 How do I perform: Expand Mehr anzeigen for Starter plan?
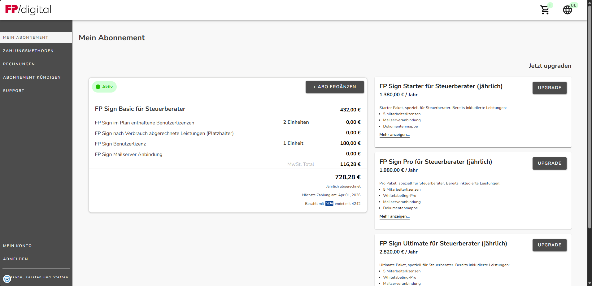click(394, 135)
